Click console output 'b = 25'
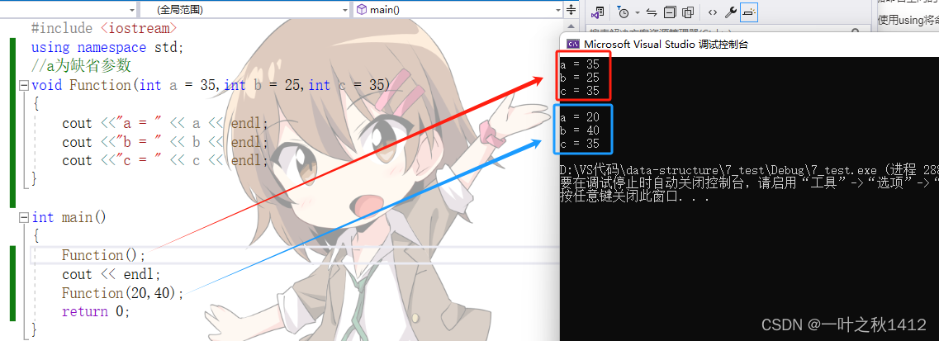The height and width of the screenshot is (341, 939). tap(580, 78)
